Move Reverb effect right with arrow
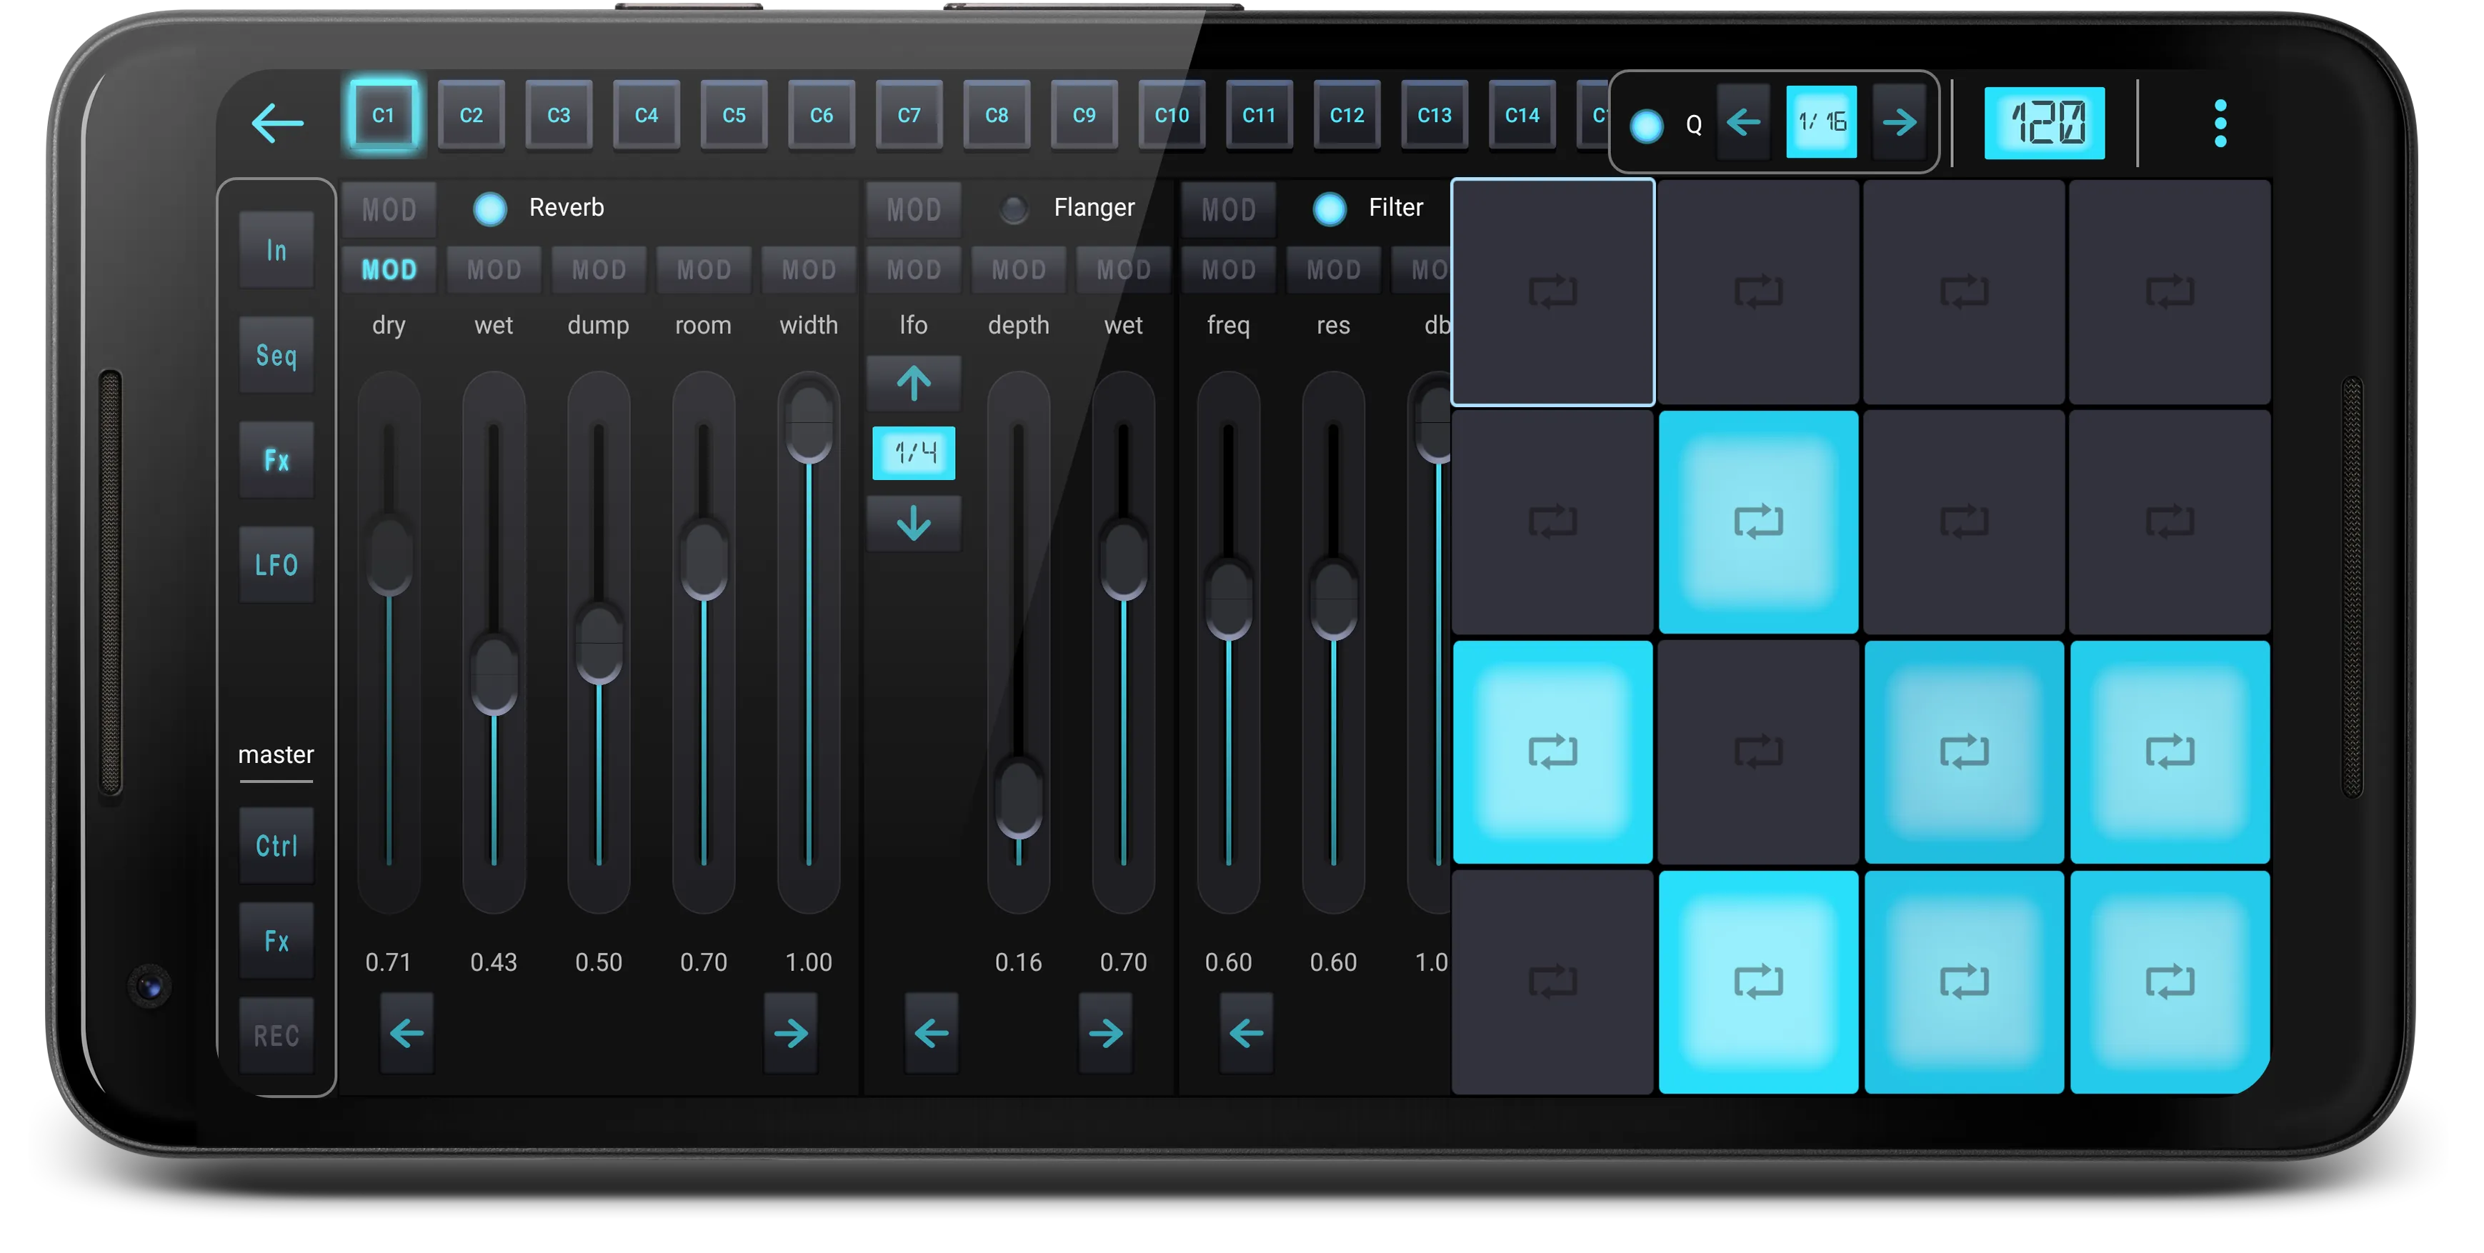Viewport: 2484px width, 1253px height. (x=791, y=1033)
